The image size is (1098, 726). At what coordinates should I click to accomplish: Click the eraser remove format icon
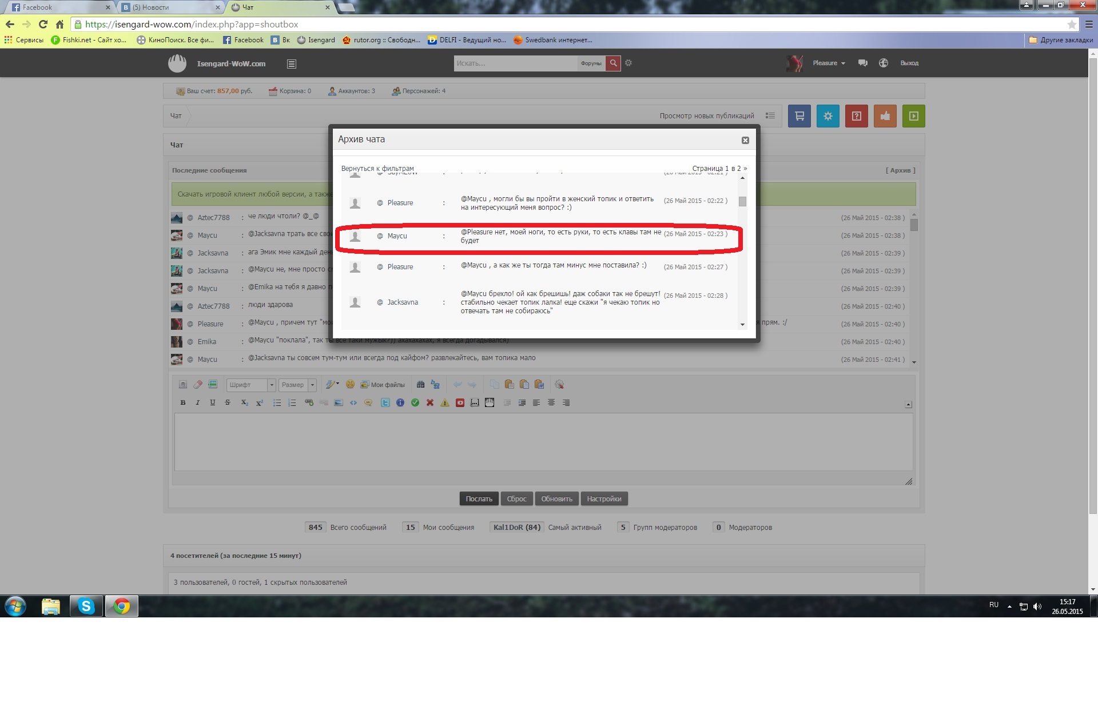[198, 385]
